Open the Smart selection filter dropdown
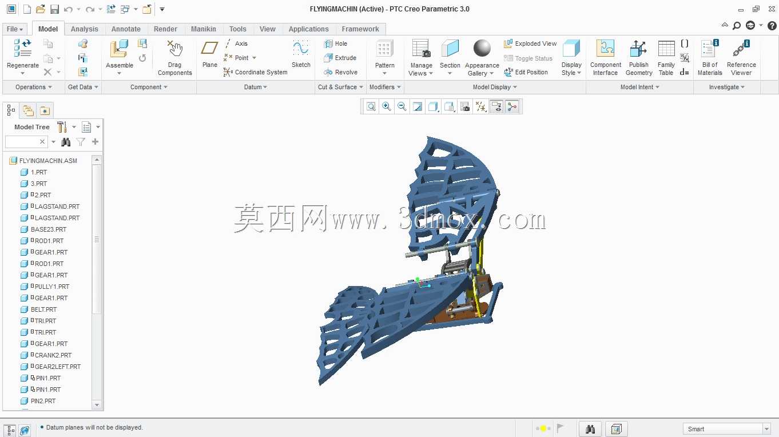This screenshot has height=437, width=779. pyautogui.click(x=766, y=429)
